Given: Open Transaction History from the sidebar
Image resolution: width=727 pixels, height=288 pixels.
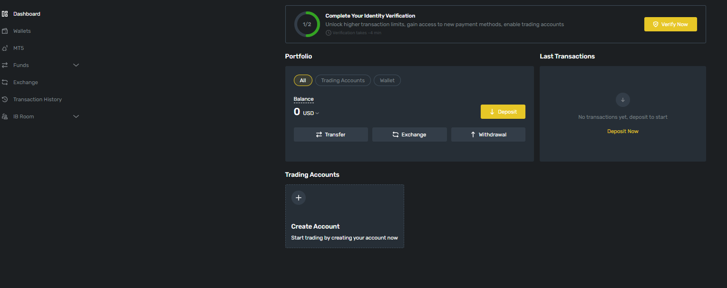Looking at the screenshot, I should point(38,99).
